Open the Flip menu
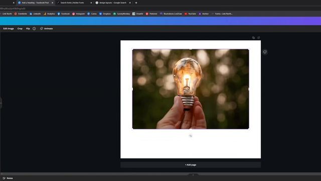Viewport: 321px width, 181px height. 28,29
